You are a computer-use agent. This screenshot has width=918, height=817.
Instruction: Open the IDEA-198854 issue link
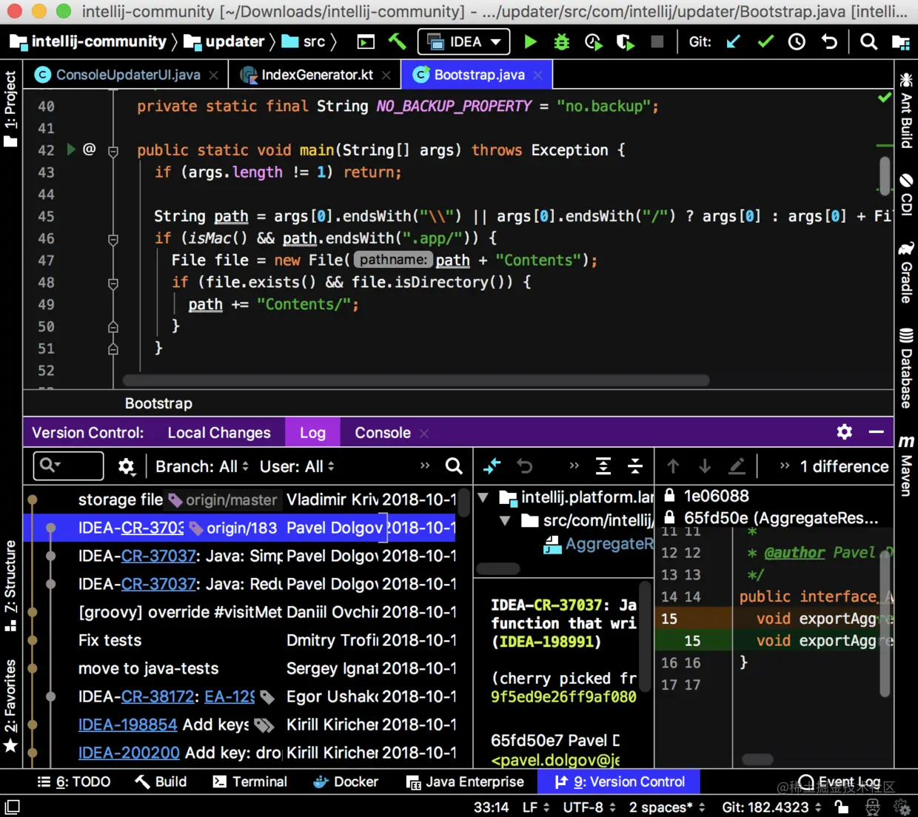coord(127,724)
